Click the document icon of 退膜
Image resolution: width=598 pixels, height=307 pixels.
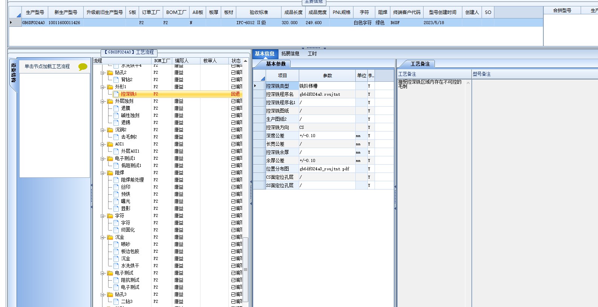pos(116,108)
